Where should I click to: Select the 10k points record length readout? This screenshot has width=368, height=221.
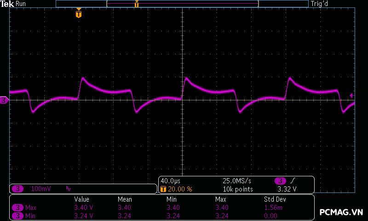tap(237, 189)
